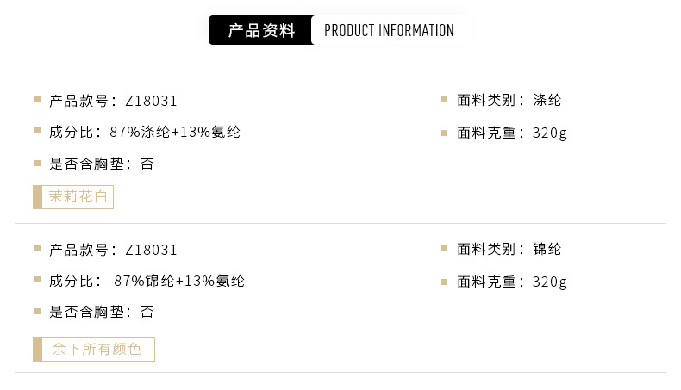Click Z18031 model number in the lower section
Image resolution: width=681 pixels, height=390 pixels.
(x=151, y=250)
